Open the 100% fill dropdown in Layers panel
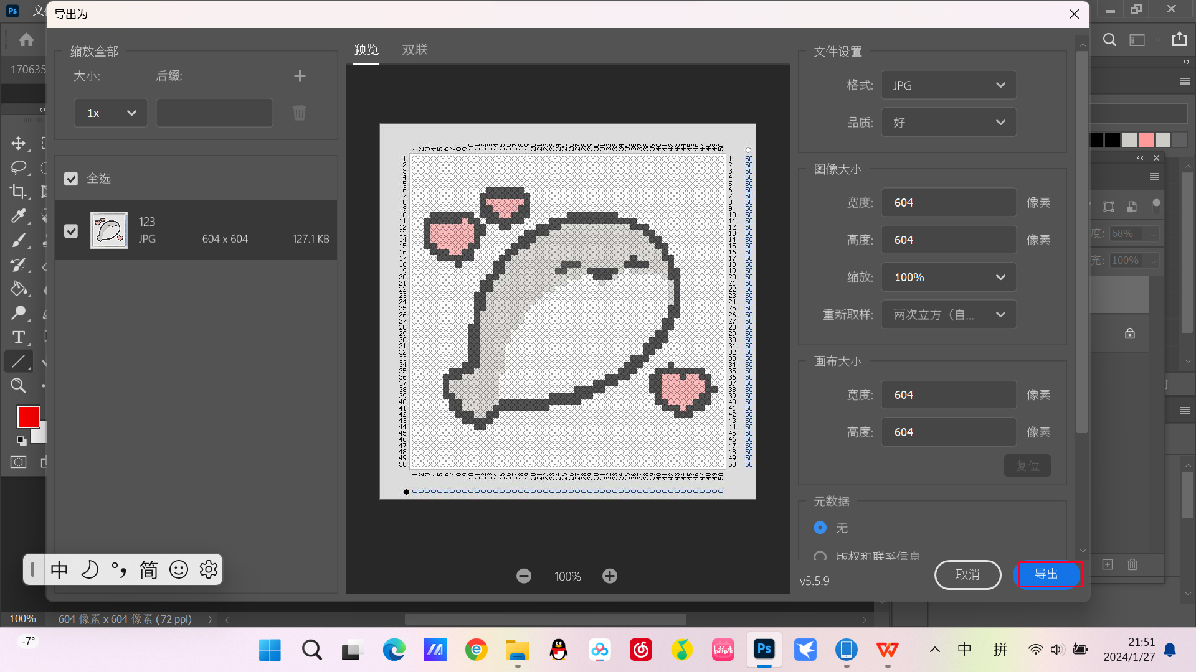 (1153, 261)
